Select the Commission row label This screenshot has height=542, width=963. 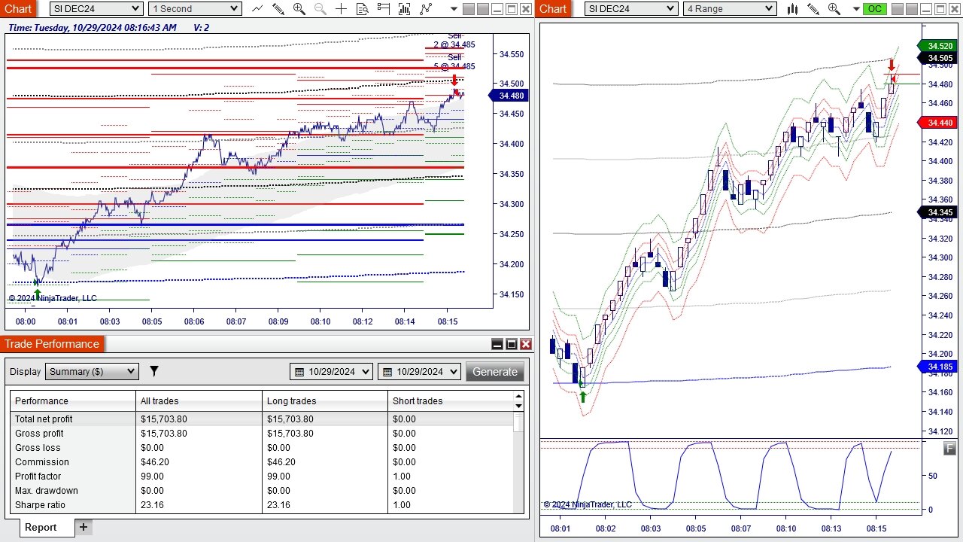(x=41, y=462)
